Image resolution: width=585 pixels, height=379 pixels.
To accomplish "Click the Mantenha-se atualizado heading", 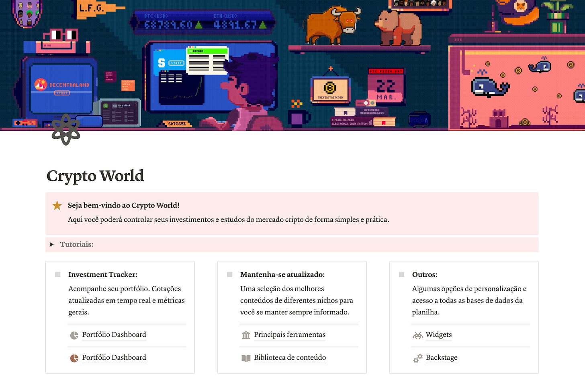I will 282,275.
